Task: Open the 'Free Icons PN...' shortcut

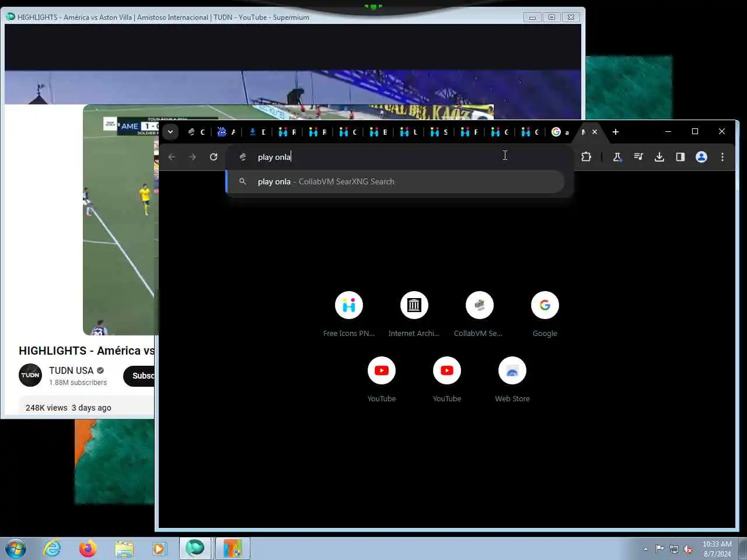Action: [349, 314]
